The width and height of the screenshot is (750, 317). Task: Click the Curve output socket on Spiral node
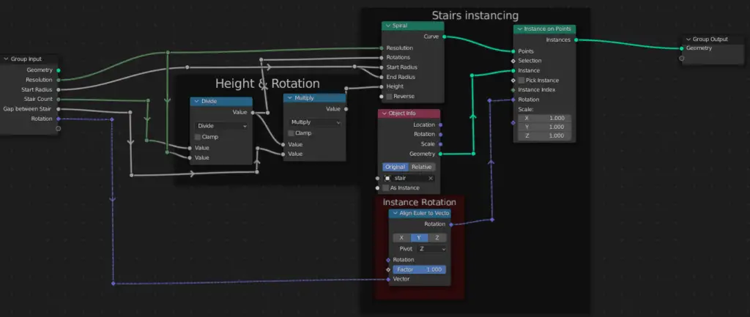pyautogui.click(x=445, y=37)
